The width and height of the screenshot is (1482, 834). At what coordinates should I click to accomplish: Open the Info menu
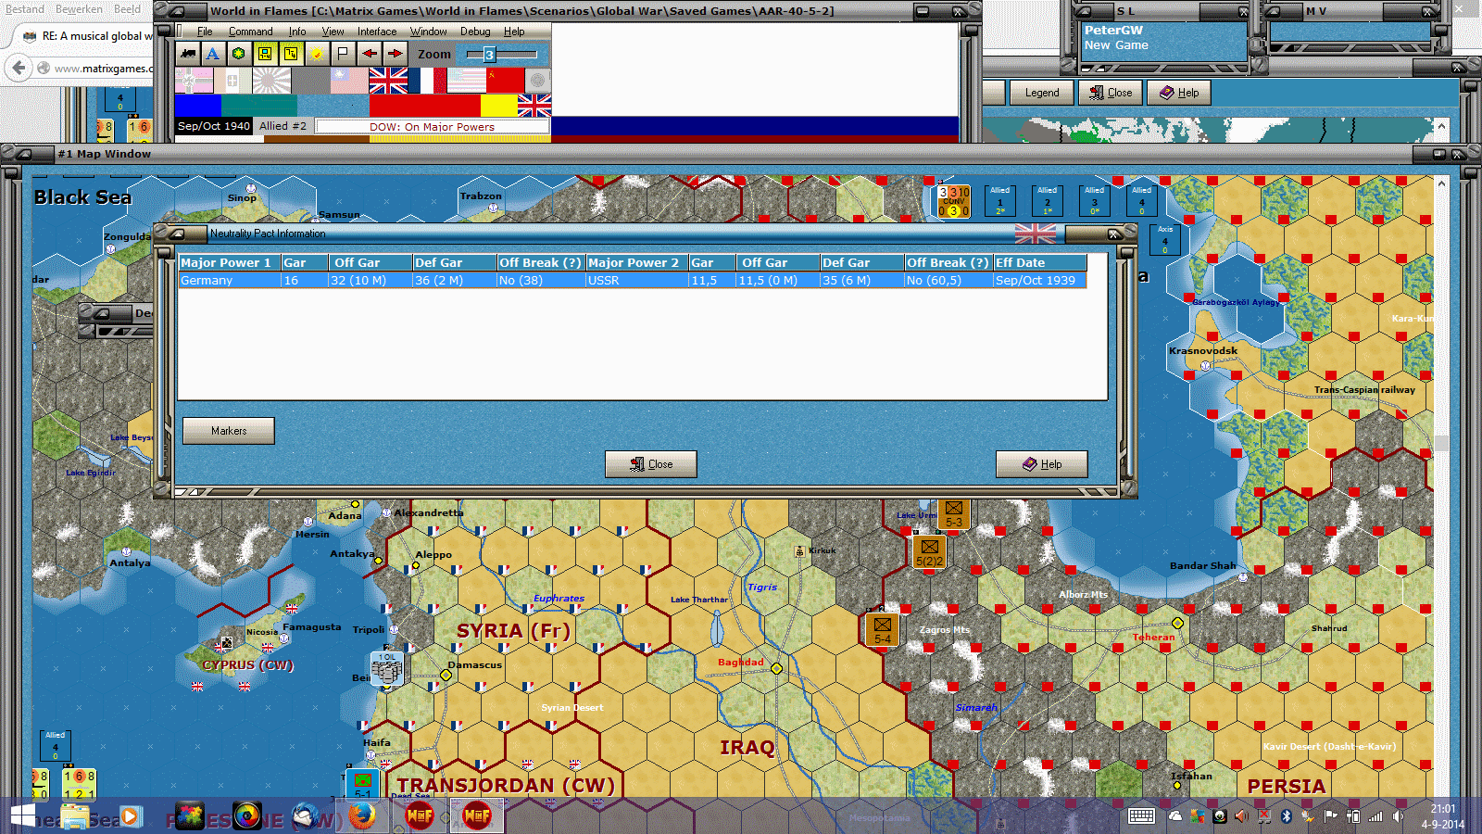[297, 32]
